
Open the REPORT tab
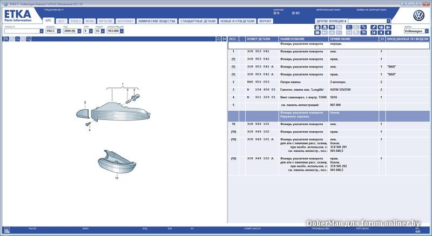click(x=265, y=21)
